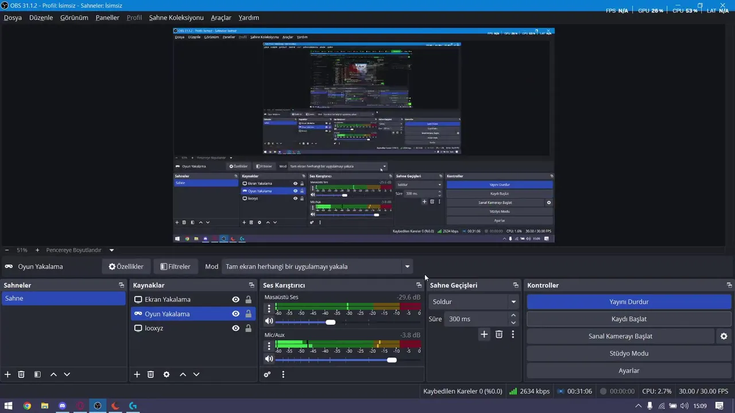Adjust the Mic/Aux volume slider

click(x=392, y=360)
